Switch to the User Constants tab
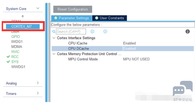 coord(110,18)
